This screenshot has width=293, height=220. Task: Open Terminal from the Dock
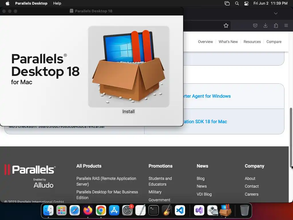154,210
